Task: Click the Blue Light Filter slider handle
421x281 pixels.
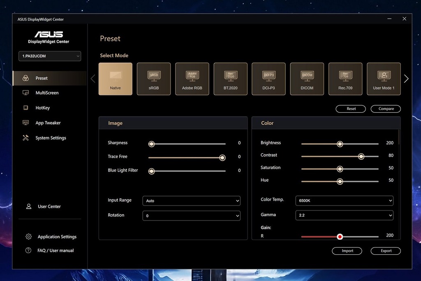Action: (151, 171)
